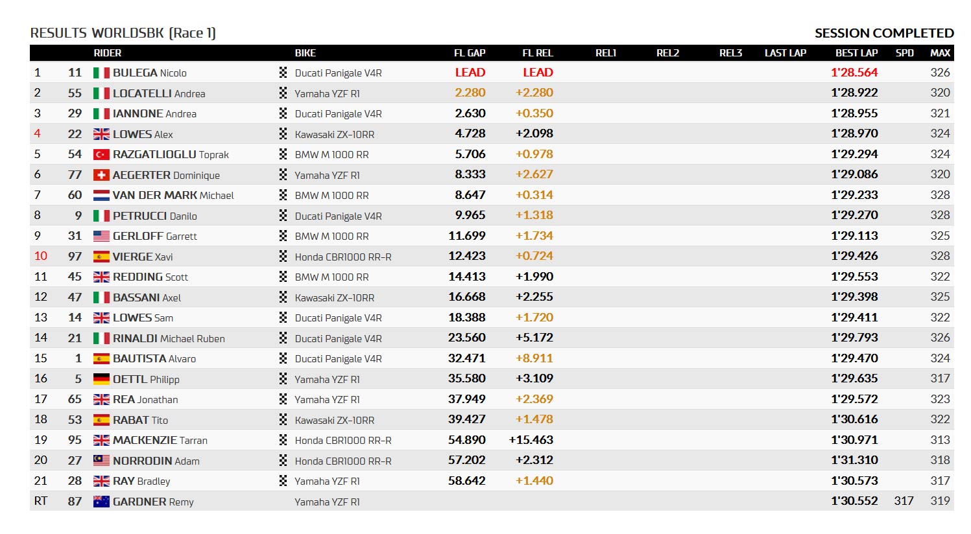The width and height of the screenshot is (971, 534).
Task: Click the Italian flag beside IANNONE Andrea
Action: tap(101, 113)
